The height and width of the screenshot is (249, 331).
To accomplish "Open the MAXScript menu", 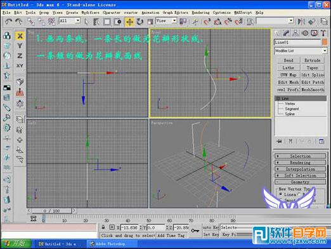I will tap(243, 13).
